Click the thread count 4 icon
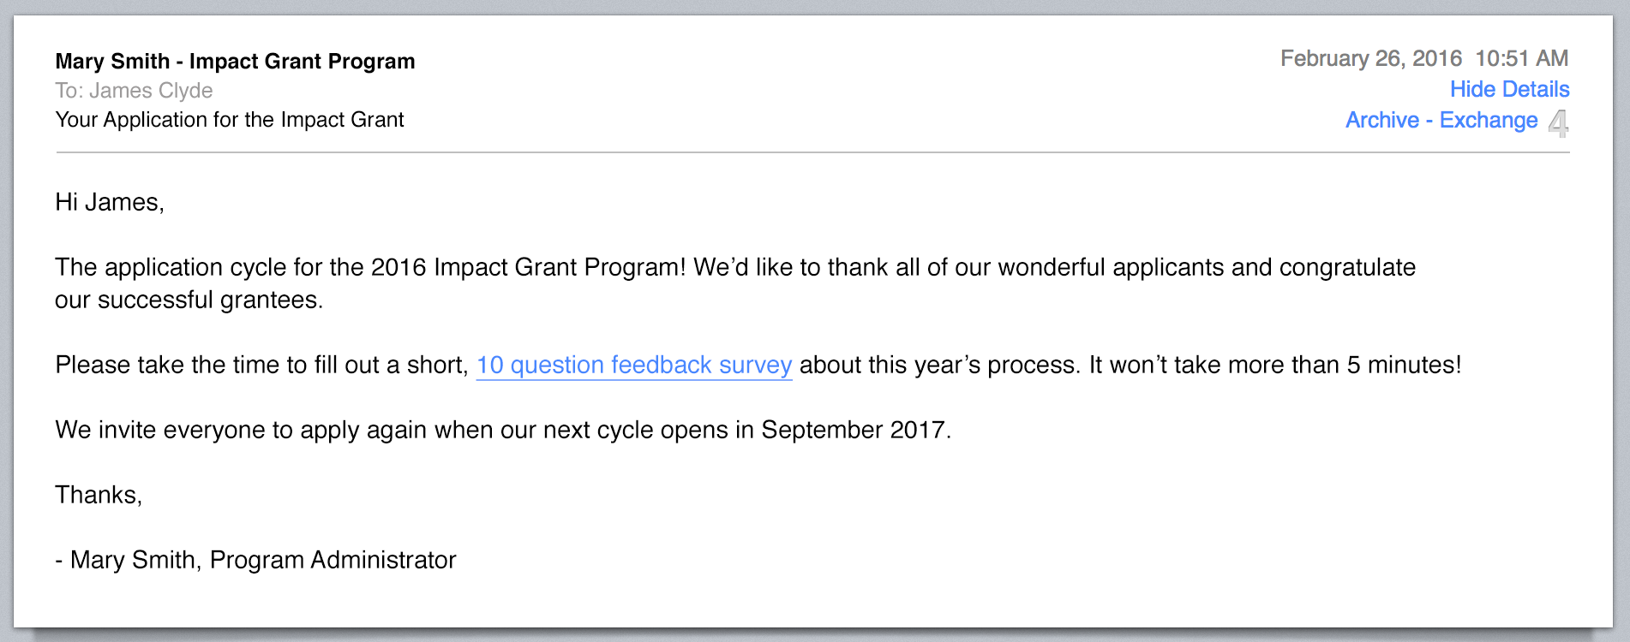The width and height of the screenshot is (1630, 642). coord(1559,123)
